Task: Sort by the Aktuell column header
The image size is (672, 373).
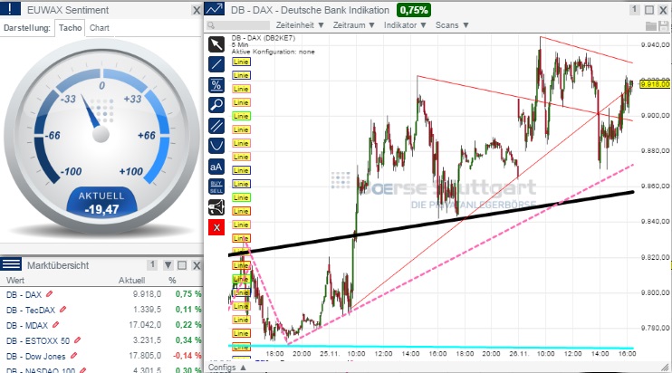Action: (131, 281)
